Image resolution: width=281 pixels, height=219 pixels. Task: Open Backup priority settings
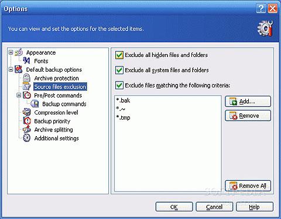pos(52,121)
